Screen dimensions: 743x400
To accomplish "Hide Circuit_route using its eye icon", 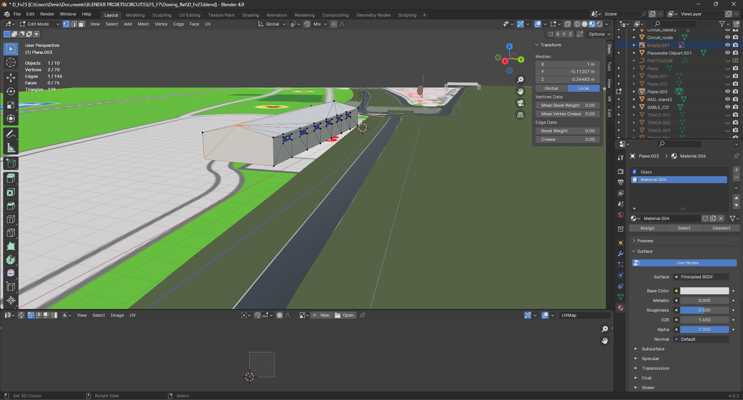I will pos(728,38).
